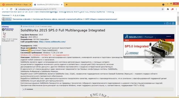Click the second share icon after Facebook
This screenshot has width=179, height=100.
(168, 23)
